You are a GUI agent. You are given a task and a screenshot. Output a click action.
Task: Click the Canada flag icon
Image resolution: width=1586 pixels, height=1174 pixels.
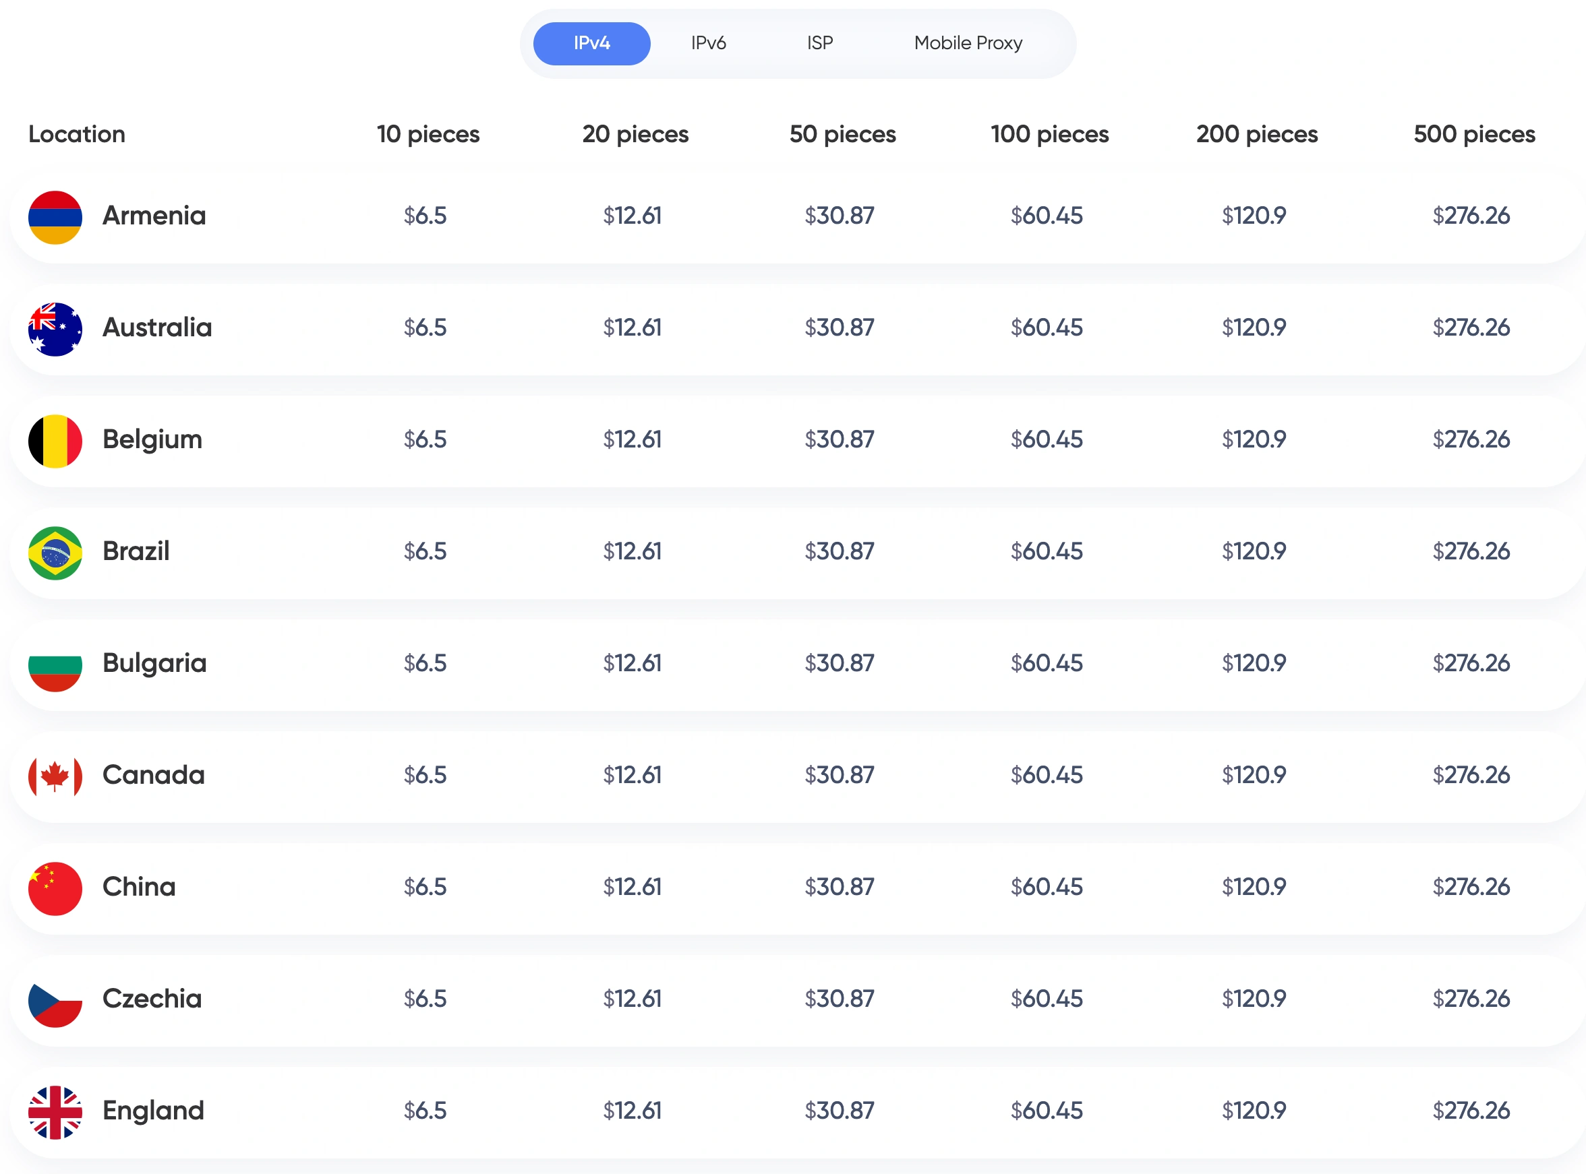click(x=55, y=776)
